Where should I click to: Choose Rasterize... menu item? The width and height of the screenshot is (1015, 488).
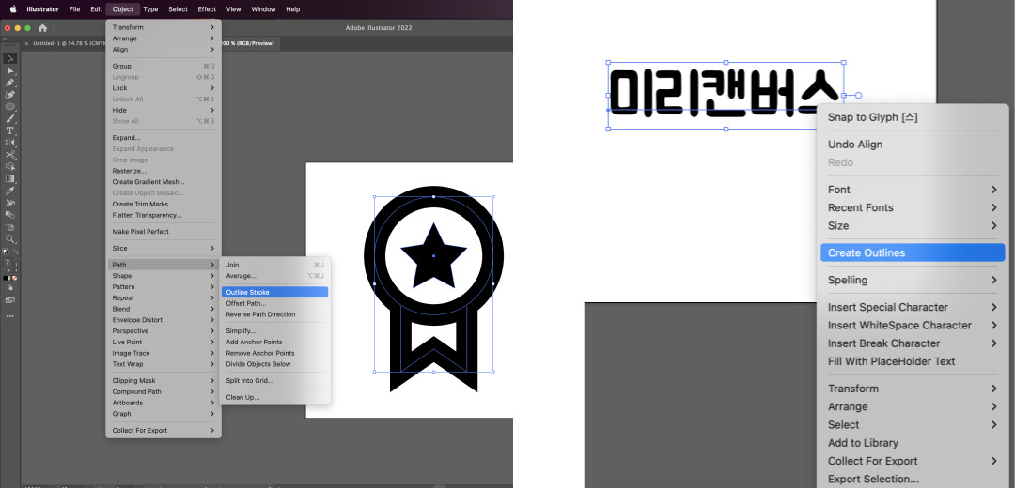click(164, 171)
